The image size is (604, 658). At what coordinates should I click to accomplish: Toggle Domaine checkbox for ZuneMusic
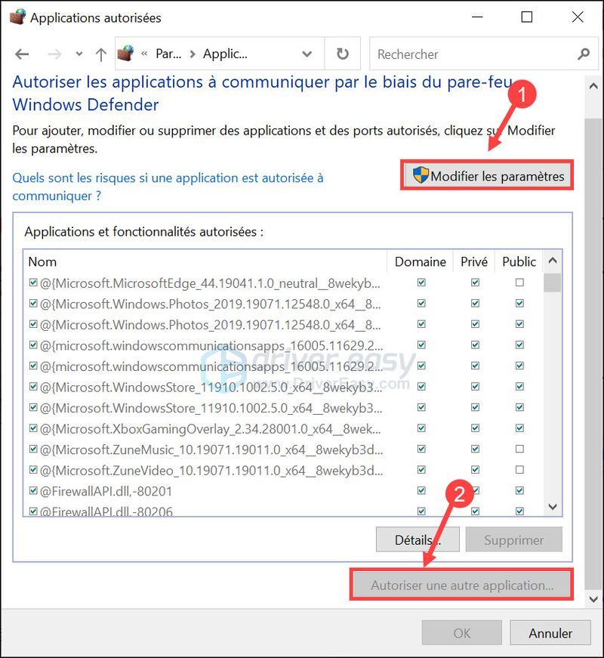[x=421, y=449]
